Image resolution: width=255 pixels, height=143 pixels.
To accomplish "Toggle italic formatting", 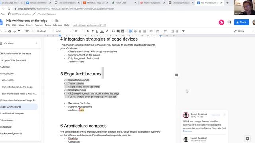I will tap(92, 31).
